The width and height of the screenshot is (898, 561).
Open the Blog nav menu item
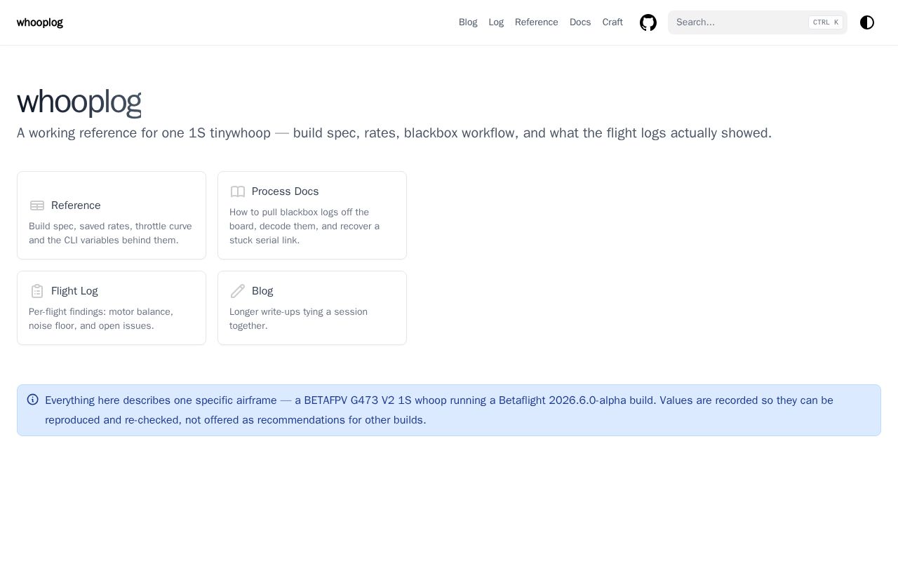(468, 22)
